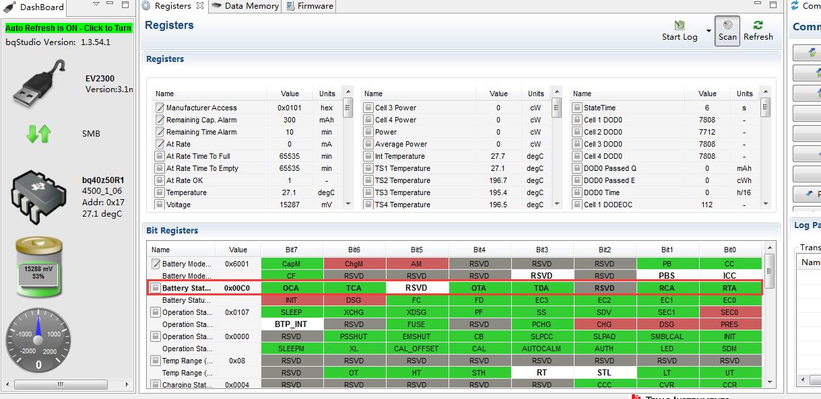Image resolution: width=821 pixels, height=399 pixels.
Task: Click the SMB green arrows icon
Action: tap(38, 134)
